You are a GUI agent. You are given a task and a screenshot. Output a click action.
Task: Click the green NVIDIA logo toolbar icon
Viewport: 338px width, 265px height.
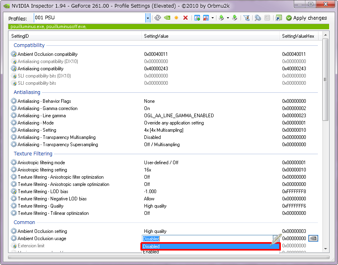pos(167,18)
